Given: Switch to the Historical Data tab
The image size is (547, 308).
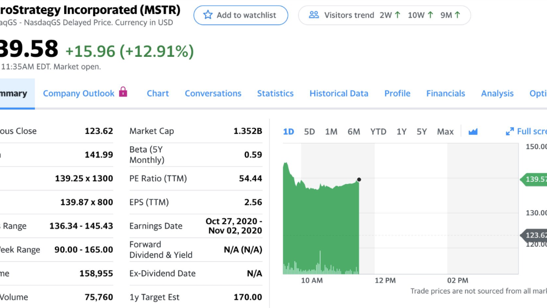Looking at the screenshot, I should [339, 93].
